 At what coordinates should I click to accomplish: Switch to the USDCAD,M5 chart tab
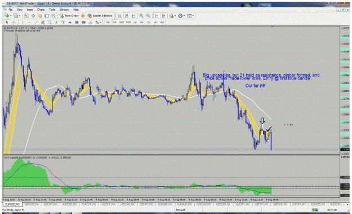(x=127, y=204)
